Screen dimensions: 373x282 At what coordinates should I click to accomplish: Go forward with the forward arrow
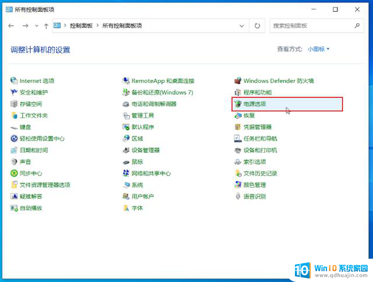pos(26,26)
